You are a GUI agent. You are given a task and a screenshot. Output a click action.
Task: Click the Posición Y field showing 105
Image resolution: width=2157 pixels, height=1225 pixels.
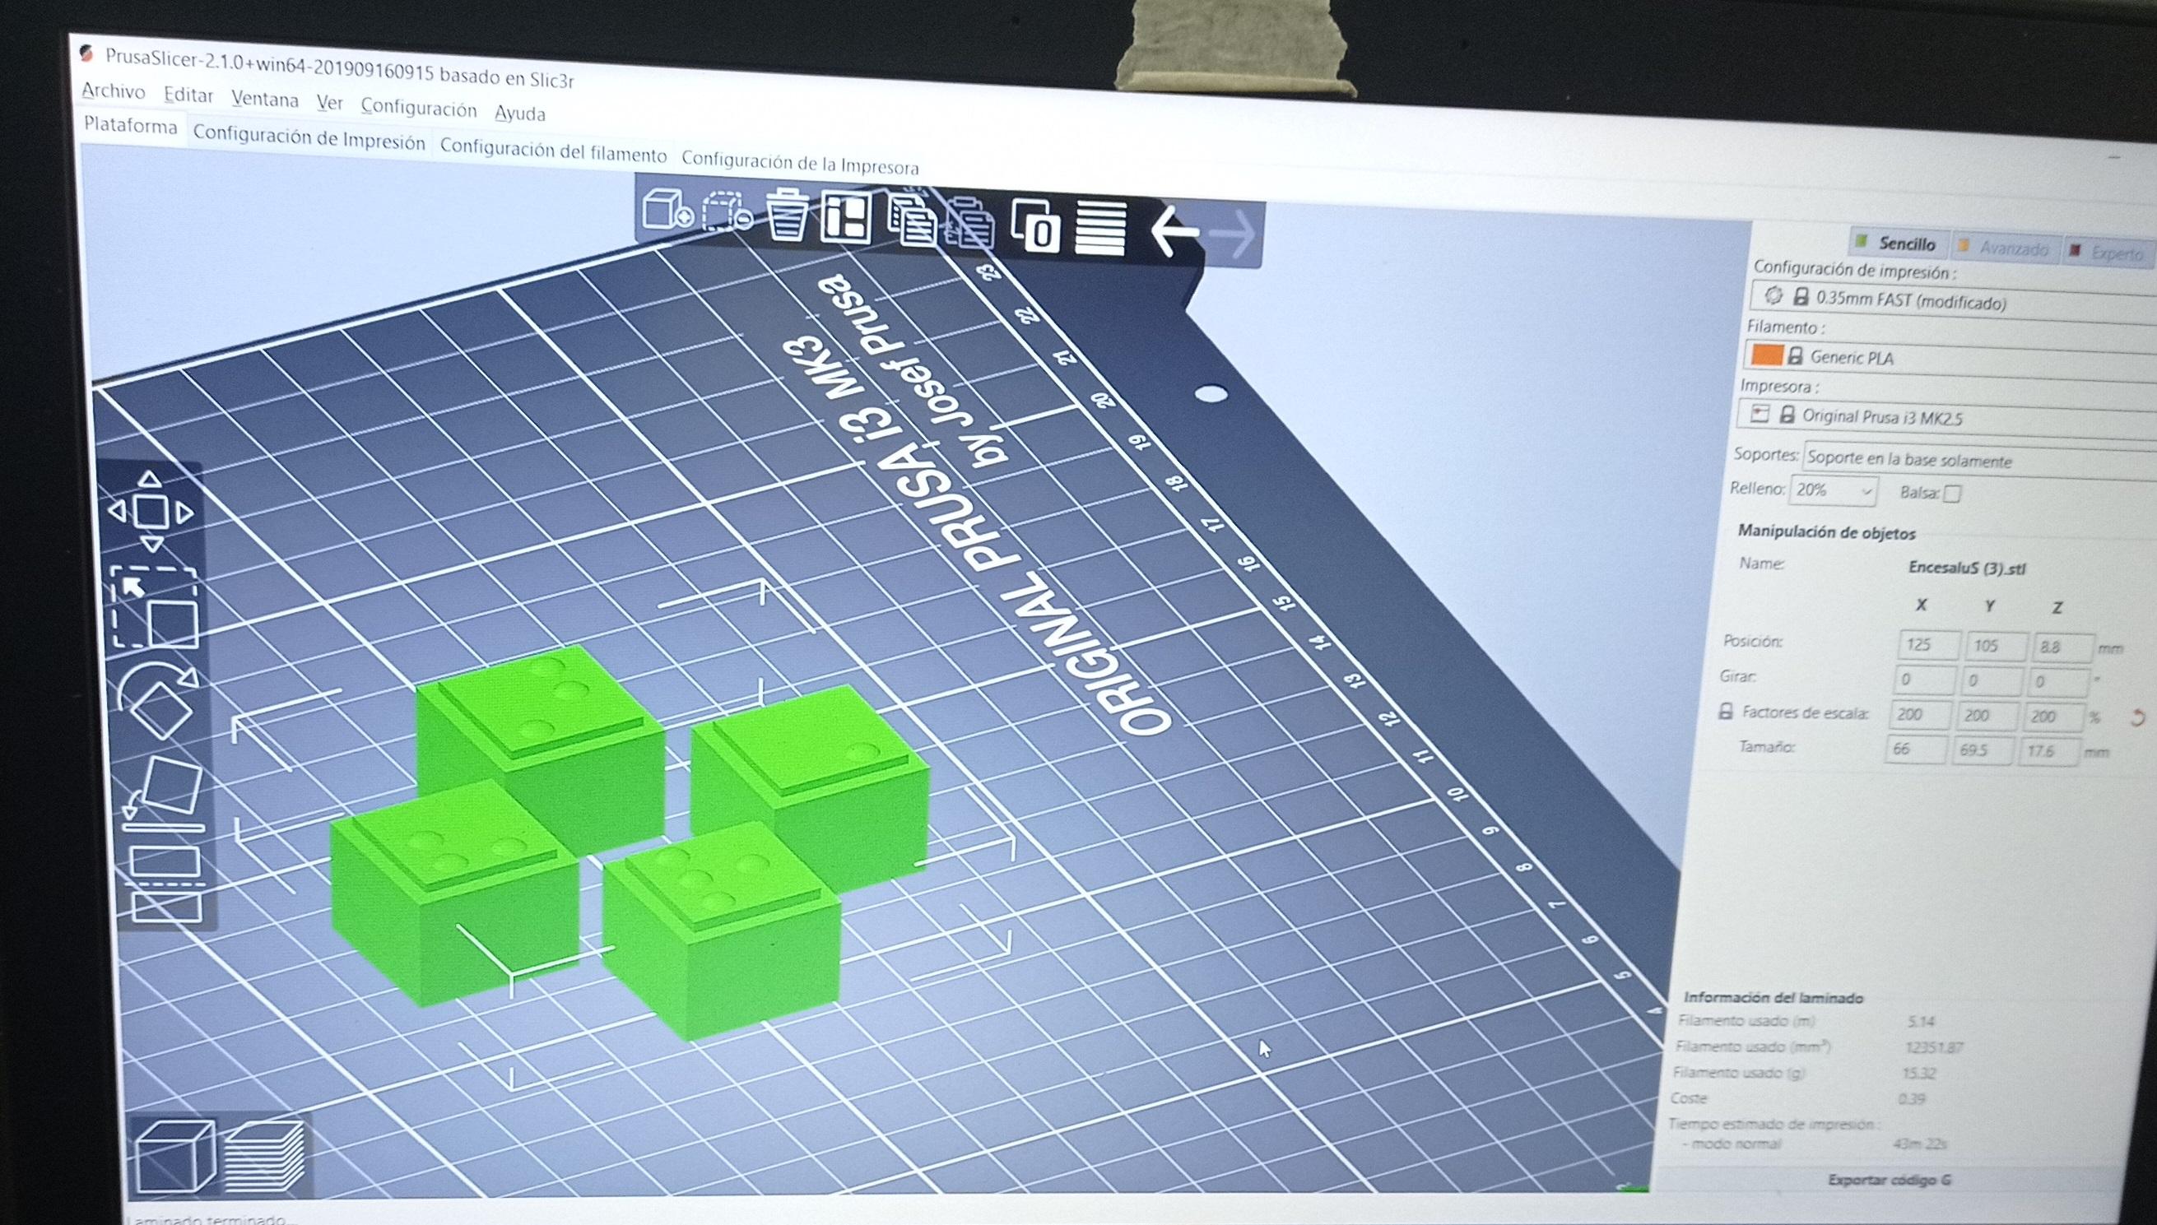tap(1996, 646)
